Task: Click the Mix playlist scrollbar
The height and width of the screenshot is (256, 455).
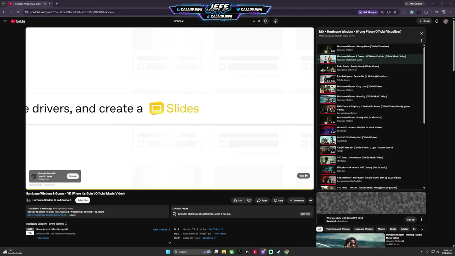Action: pos(424,85)
